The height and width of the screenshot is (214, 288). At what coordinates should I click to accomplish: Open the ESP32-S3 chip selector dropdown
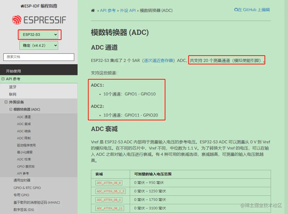39,34
